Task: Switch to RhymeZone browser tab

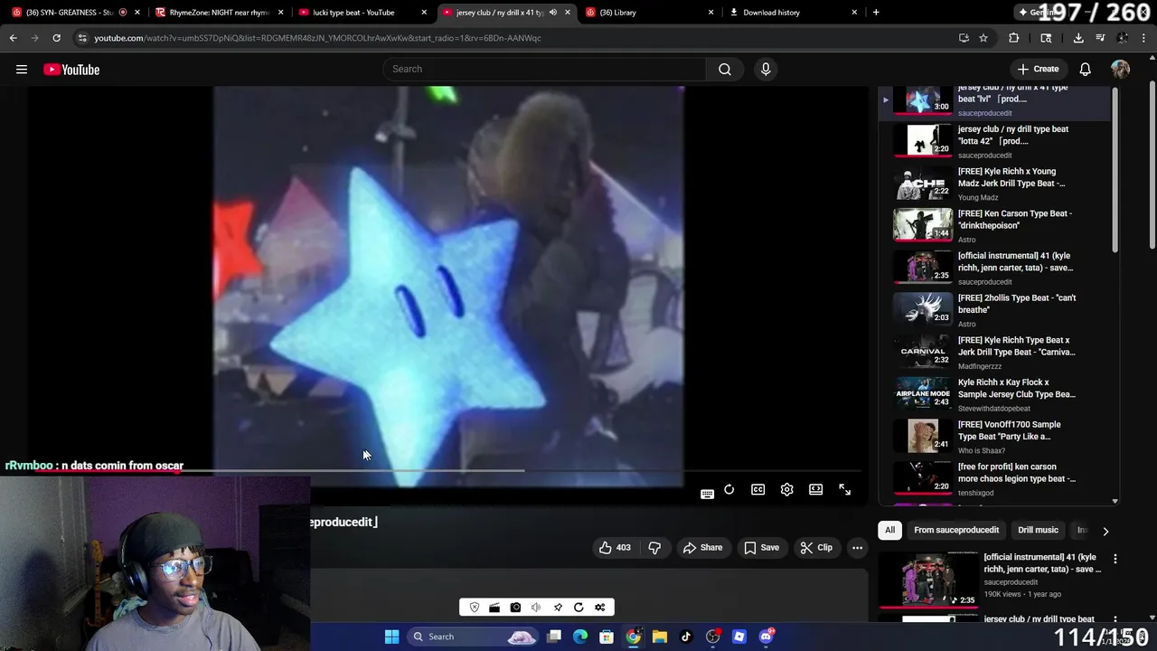Action: [217, 13]
